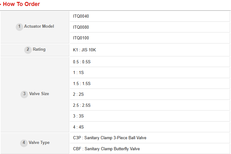Click the number 2 circle badge
This screenshot has width=231, height=154.
coord(28,49)
